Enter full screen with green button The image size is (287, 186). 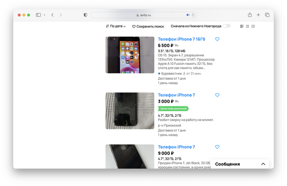click(29, 15)
